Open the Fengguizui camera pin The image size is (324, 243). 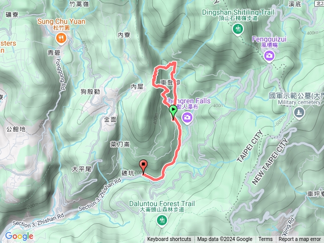tap(269, 56)
